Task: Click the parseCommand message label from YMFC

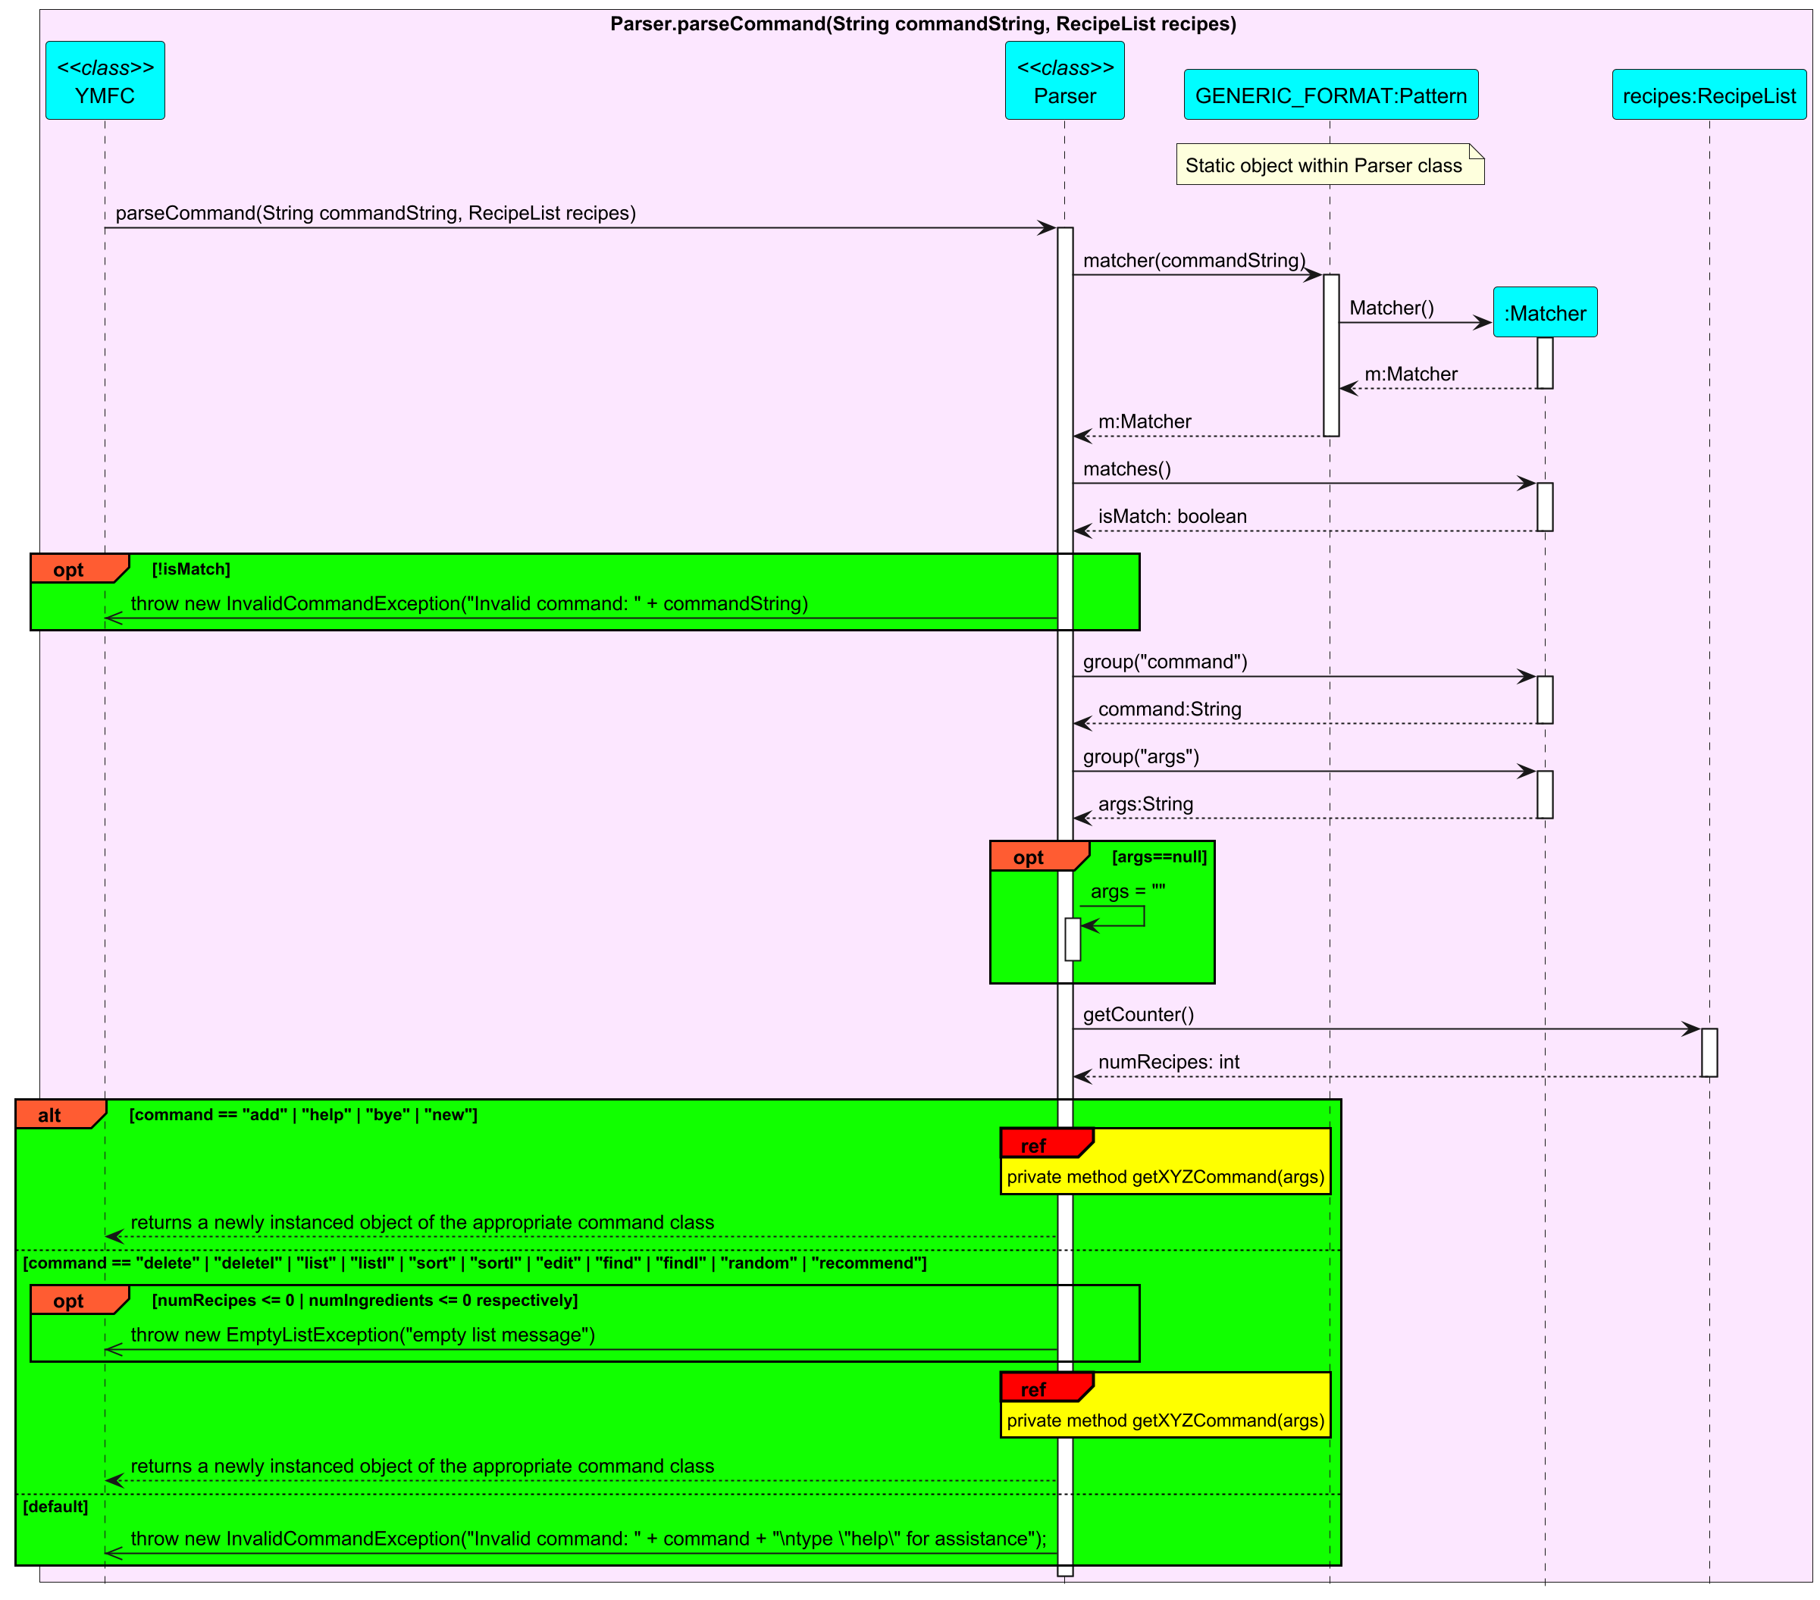Action: coord(376,214)
